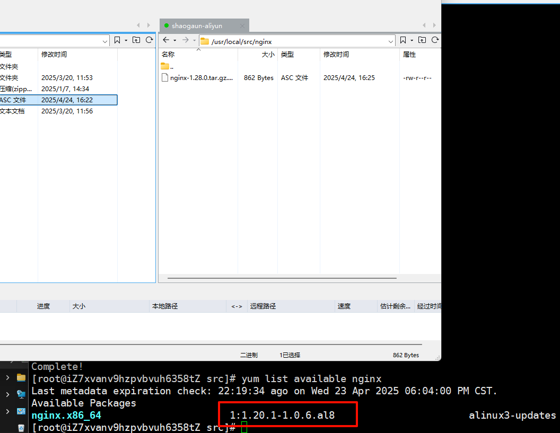Refresh the remote /usr/local/src/nginx listing
The width and height of the screenshot is (560, 433).
click(x=435, y=40)
